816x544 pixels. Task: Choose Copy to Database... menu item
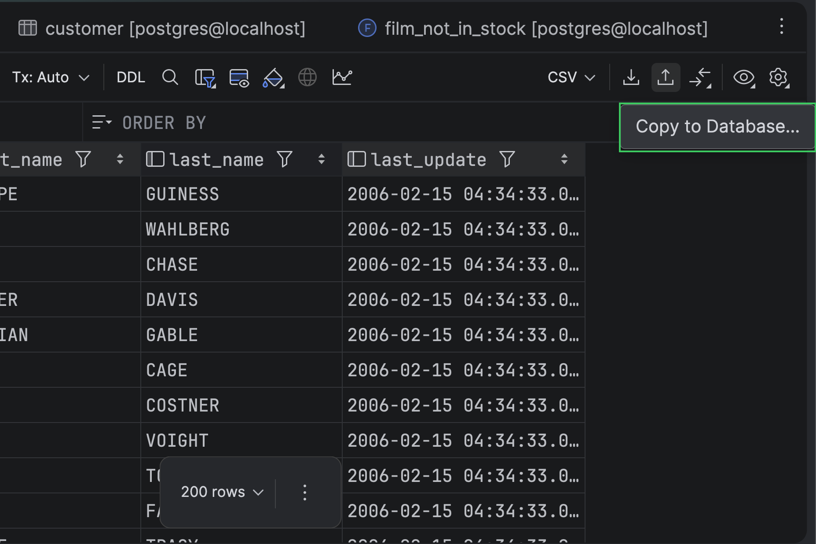pos(717,127)
